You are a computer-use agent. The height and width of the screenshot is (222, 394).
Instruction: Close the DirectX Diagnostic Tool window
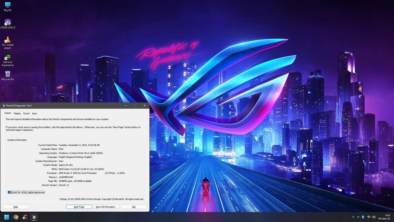click(145, 106)
